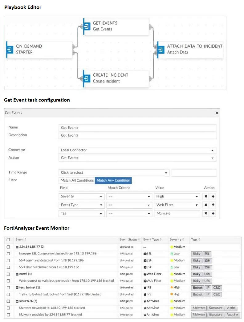The image size is (244, 322).
Task: Check the test_botnet event group checkbox
Action: pyautogui.click(x=8, y=288)
